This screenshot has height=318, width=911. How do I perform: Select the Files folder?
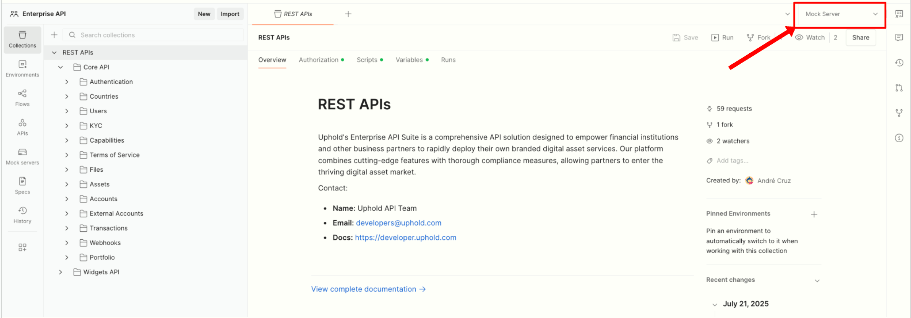pyautogui.click(x=97, y=170)
